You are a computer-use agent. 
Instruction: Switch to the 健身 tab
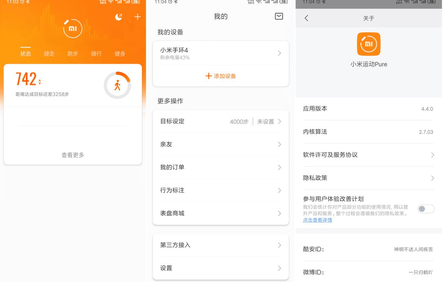click(x=120, y=53)
